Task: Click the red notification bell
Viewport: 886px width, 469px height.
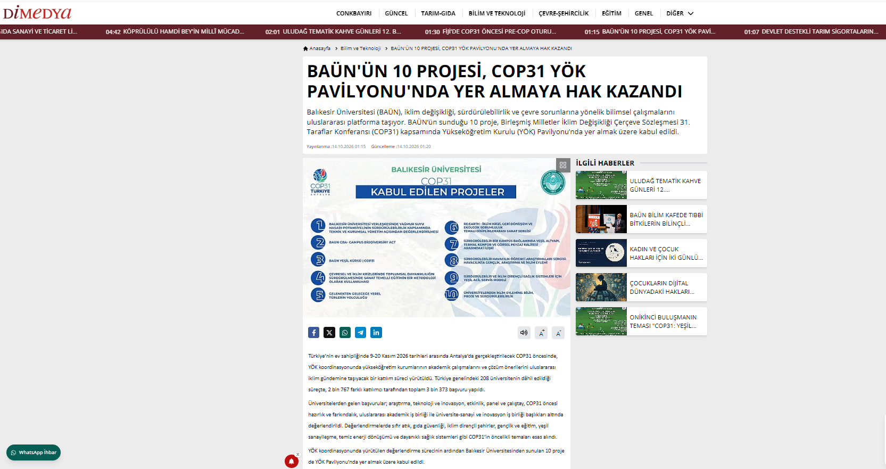Action: (x=291, y=462)
